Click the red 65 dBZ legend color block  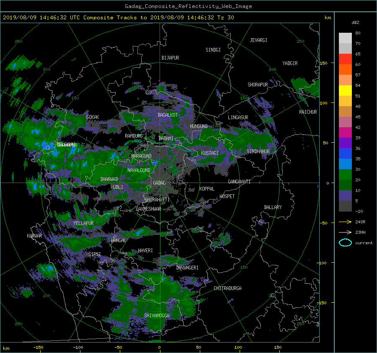[345, 59]
